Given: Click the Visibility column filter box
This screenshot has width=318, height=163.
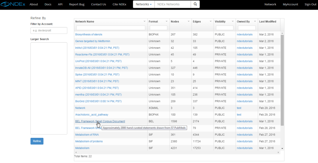Looking at the screenshot, I should [x=225, y=28].
